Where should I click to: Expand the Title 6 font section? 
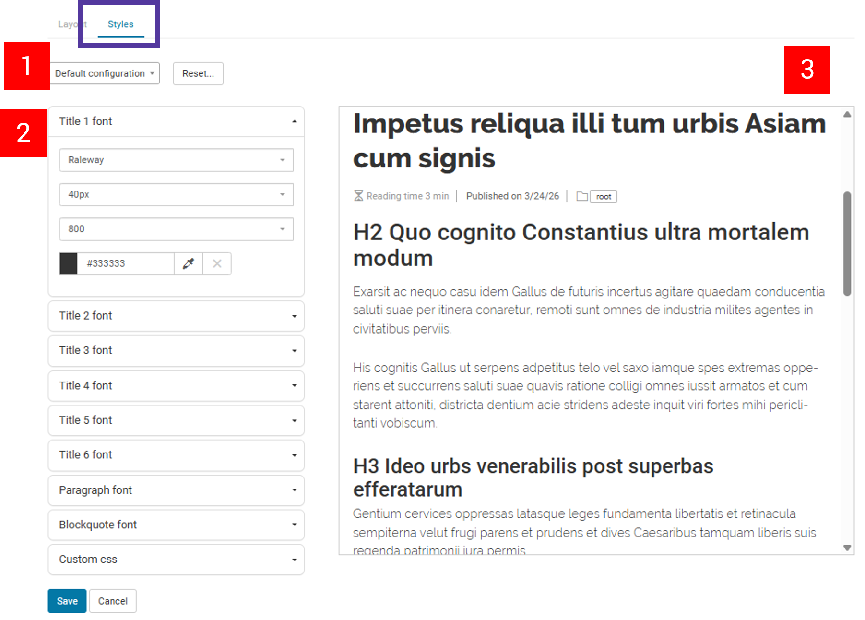click(176, 455)
